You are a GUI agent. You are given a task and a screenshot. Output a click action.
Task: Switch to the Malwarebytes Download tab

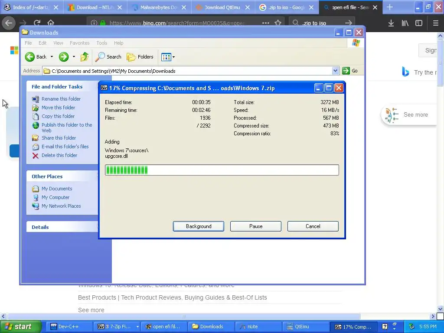click(x=159, y=7)
